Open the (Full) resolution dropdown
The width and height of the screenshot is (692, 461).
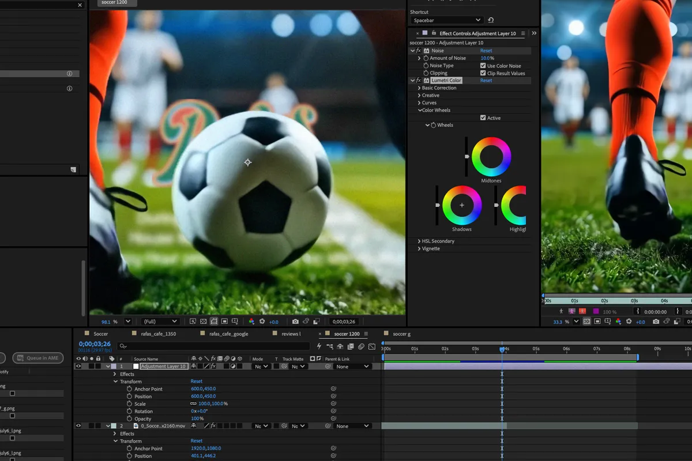click(x=160, y=322)
